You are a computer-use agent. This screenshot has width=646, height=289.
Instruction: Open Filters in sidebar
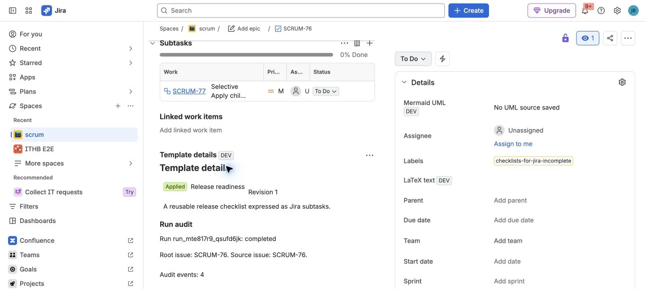point(73,206)
